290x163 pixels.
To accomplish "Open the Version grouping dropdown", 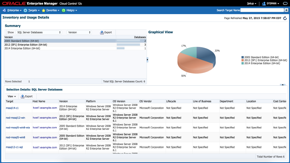I will [x=79, y=32].
